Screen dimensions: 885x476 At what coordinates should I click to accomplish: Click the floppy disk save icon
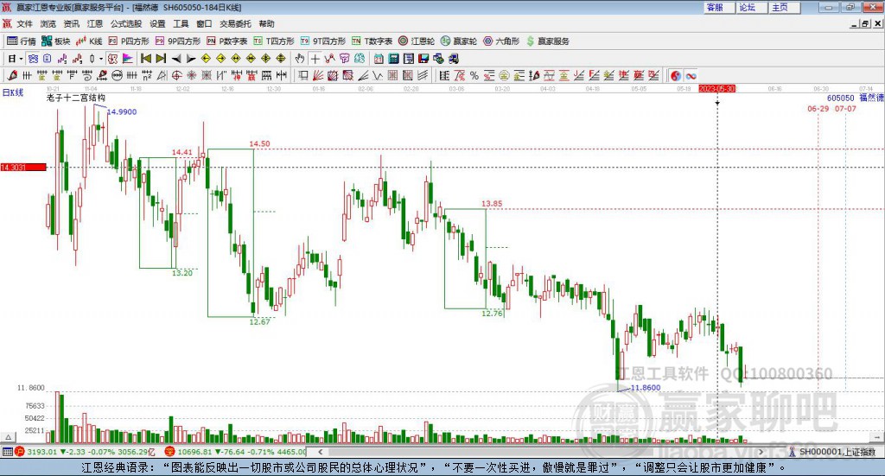423,59
